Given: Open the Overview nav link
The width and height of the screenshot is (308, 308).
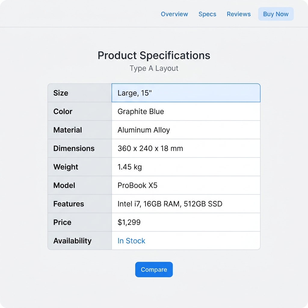Looking at the screenshot, I should 174,14.
